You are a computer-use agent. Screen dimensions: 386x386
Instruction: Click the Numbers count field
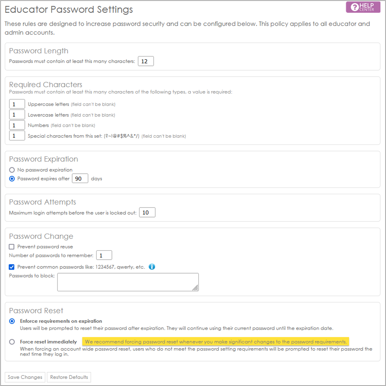click(17, 125)
